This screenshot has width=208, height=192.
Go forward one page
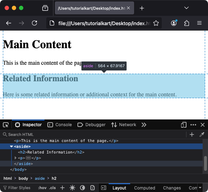click(x=22, y=23)
